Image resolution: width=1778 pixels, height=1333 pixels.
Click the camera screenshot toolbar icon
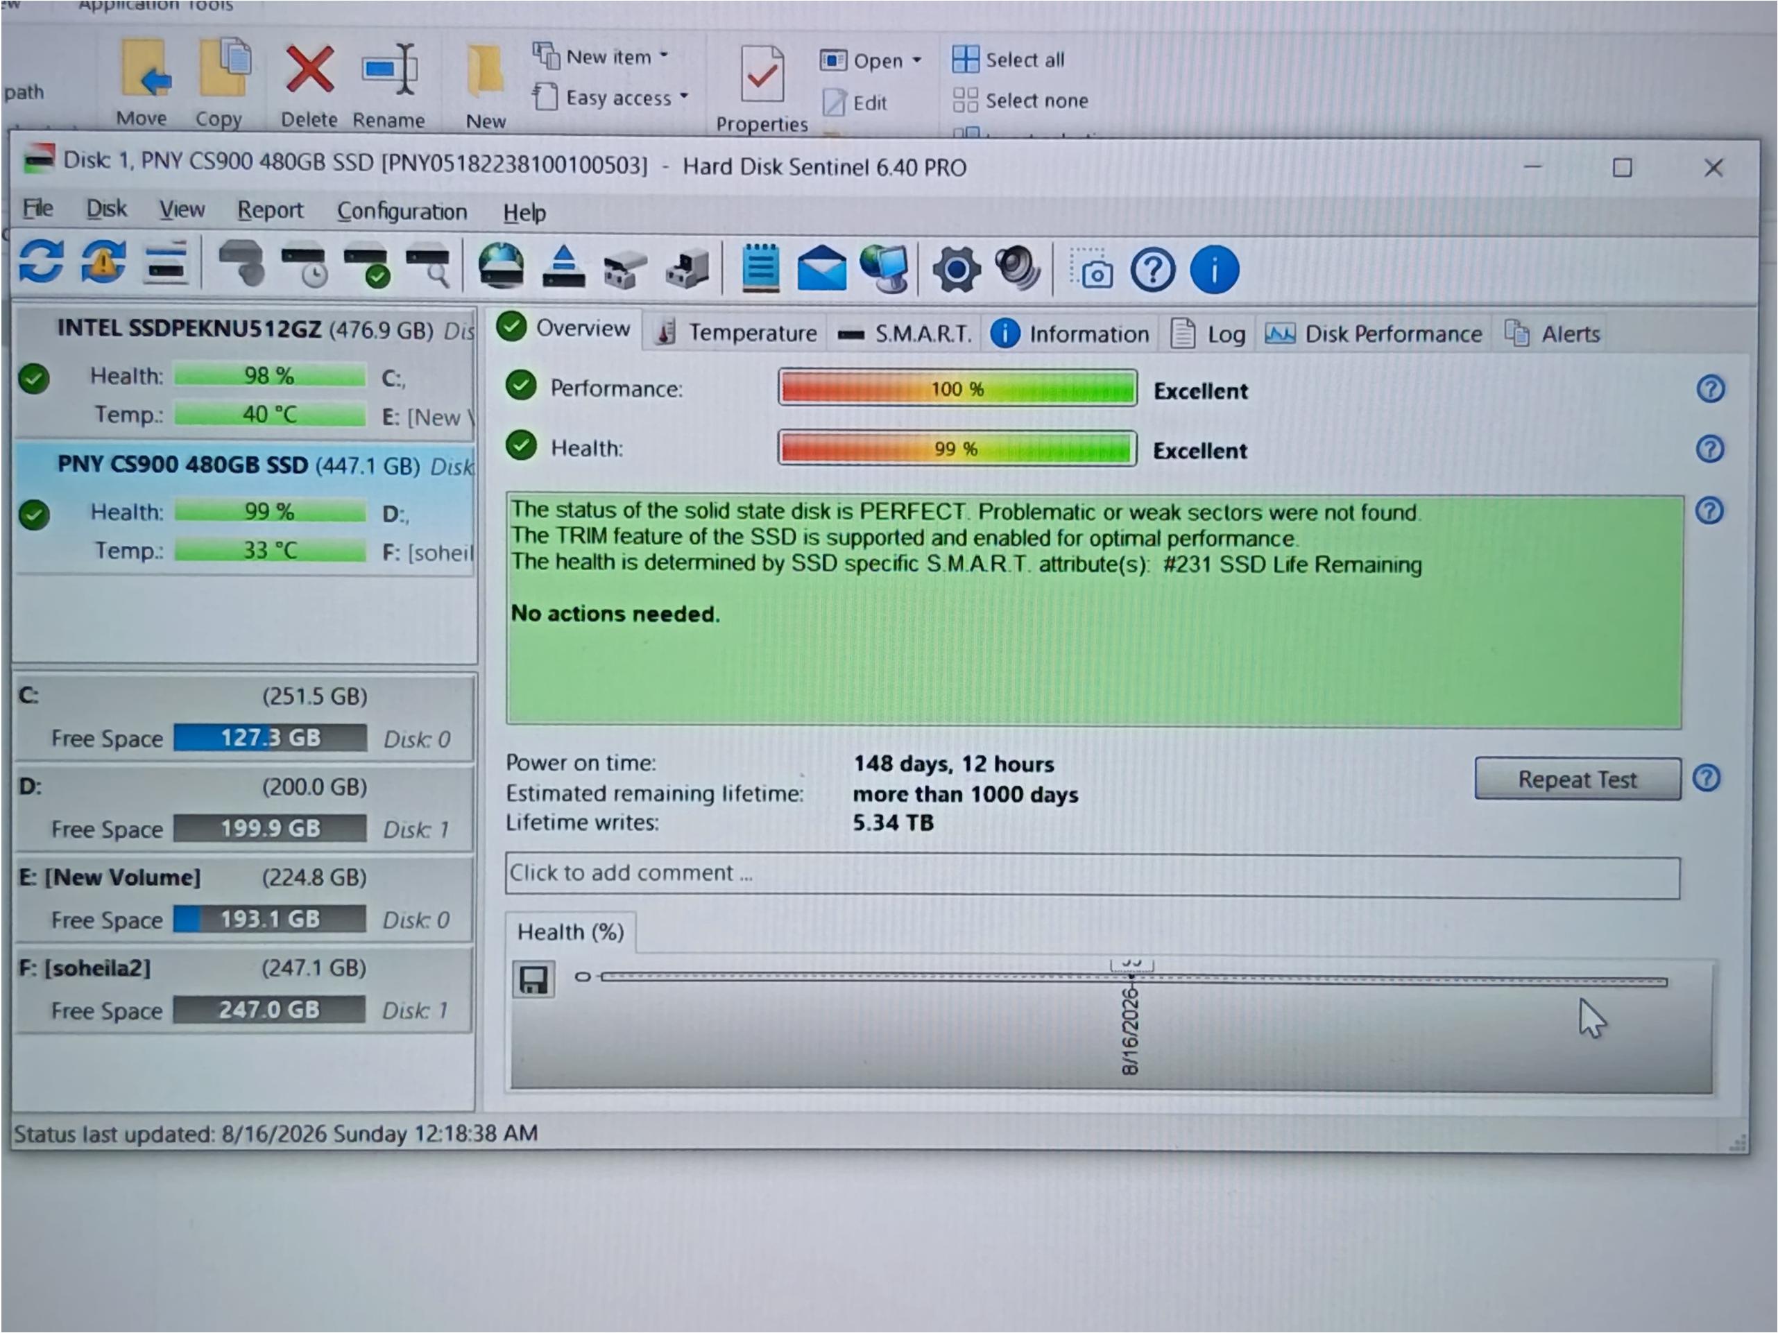(x=1093, y=270)
